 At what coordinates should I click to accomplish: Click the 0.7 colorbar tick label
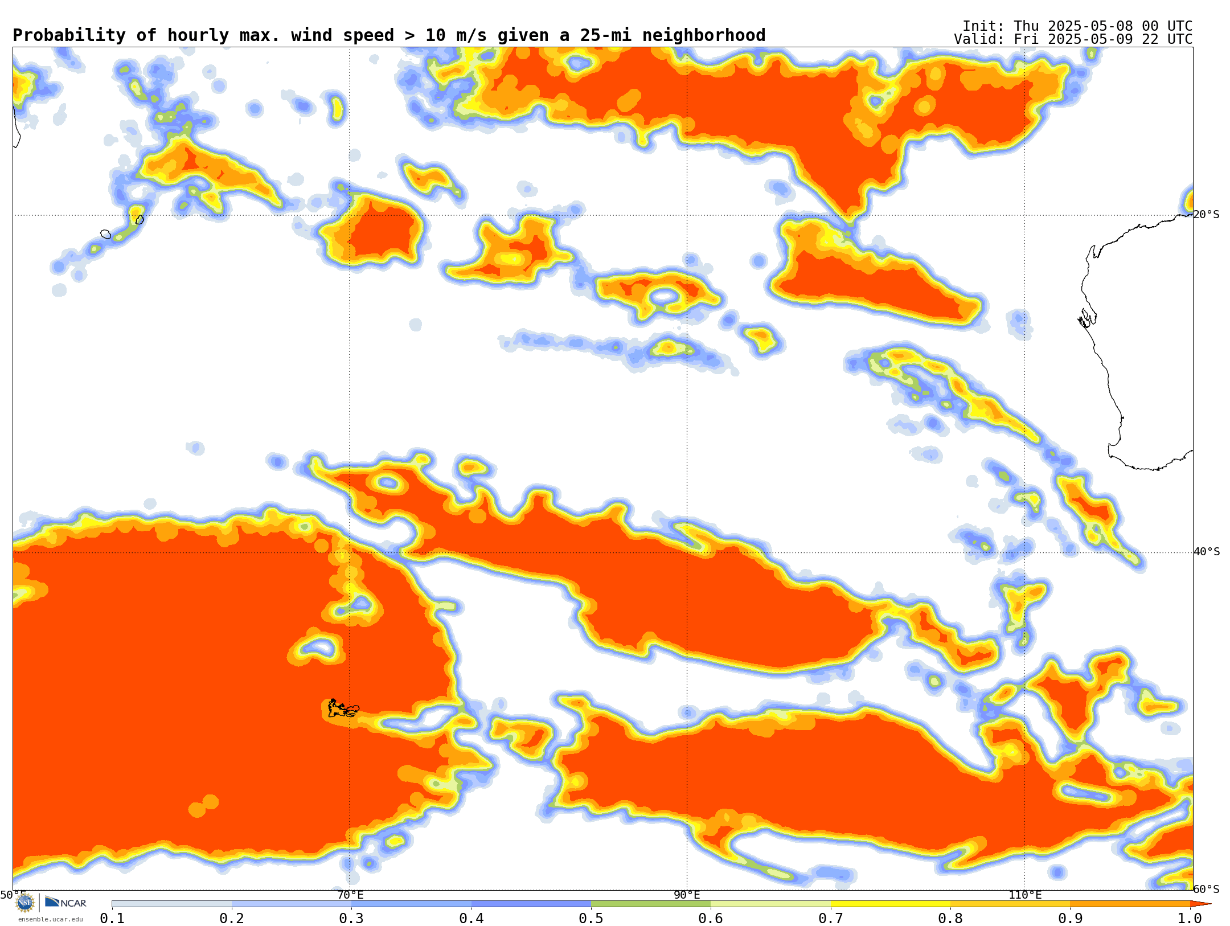pos(831,918)
